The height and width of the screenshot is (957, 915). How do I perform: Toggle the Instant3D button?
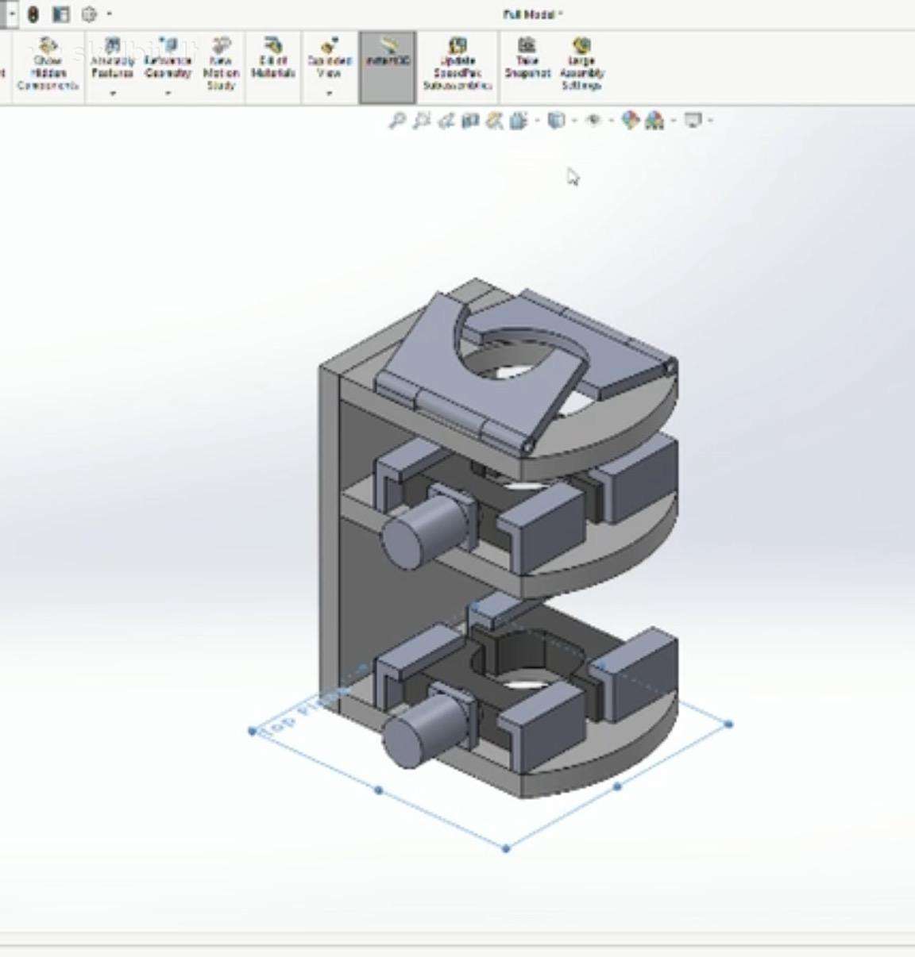pyautogui.click(x=388, y=67)
